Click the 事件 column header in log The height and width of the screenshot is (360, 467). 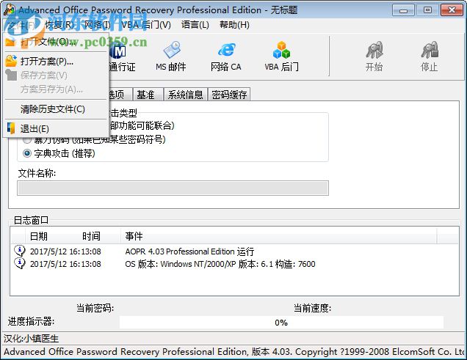(x=134, y=236)
